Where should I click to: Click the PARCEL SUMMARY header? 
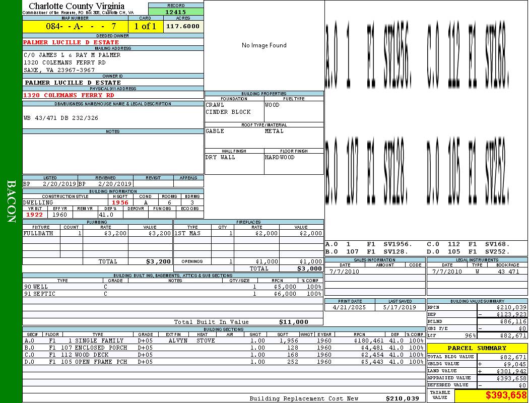[477, 348]
